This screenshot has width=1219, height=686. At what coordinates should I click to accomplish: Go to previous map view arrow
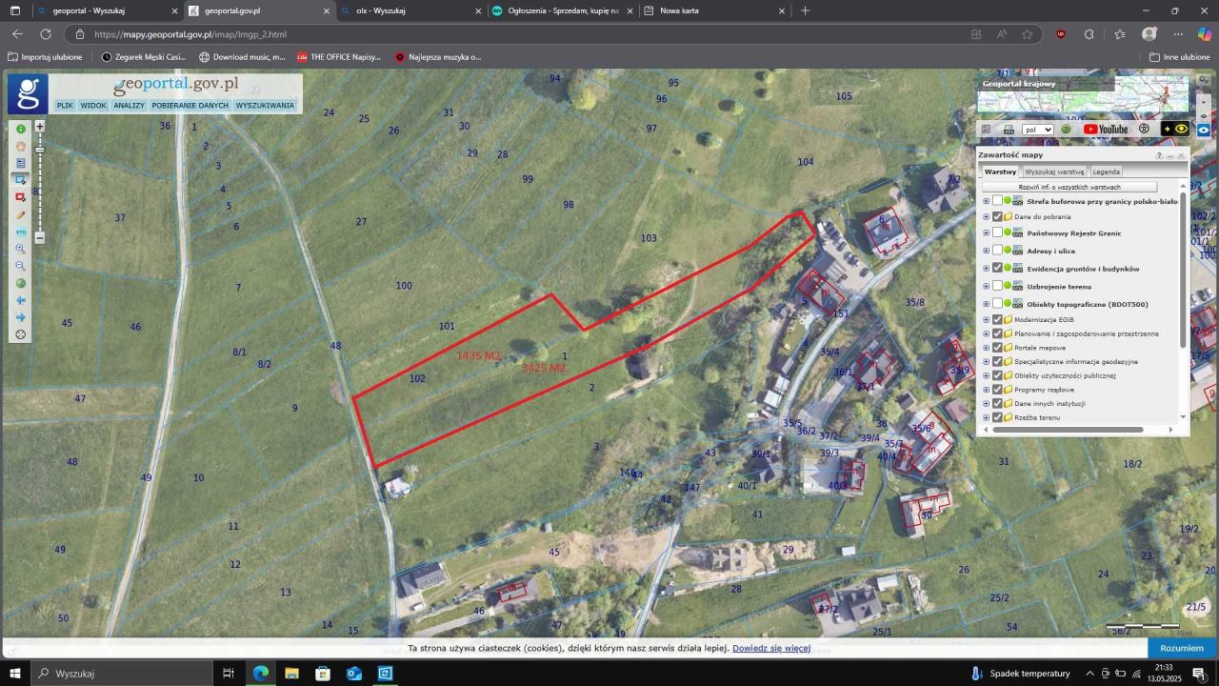pyautogui.click(x=21, y=300)
